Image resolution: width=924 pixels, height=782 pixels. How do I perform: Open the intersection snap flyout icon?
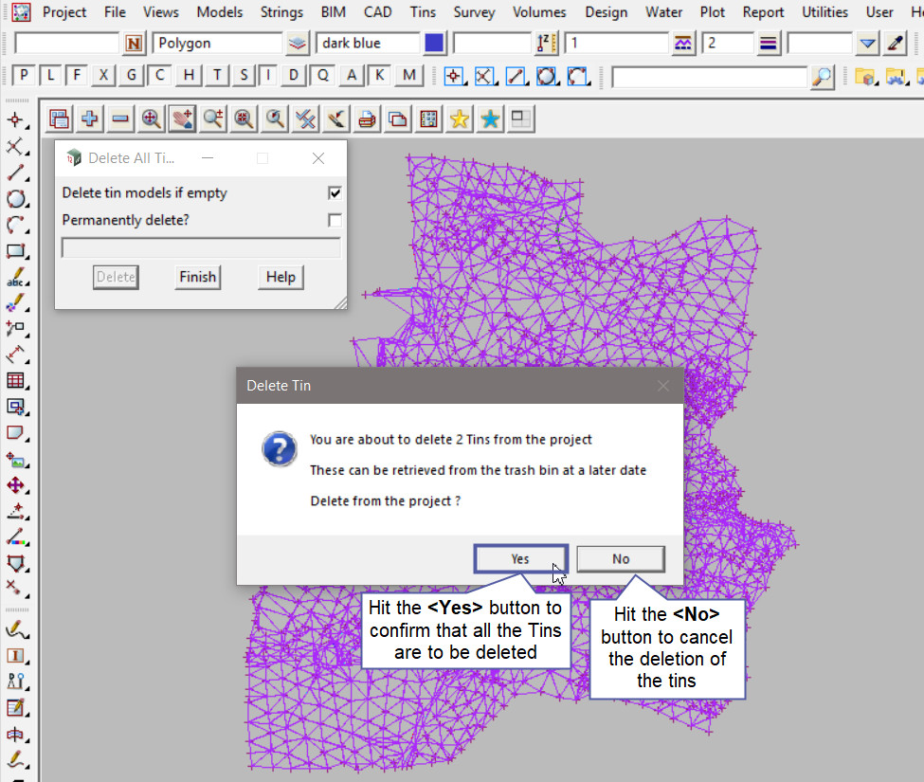pos(484,76)
